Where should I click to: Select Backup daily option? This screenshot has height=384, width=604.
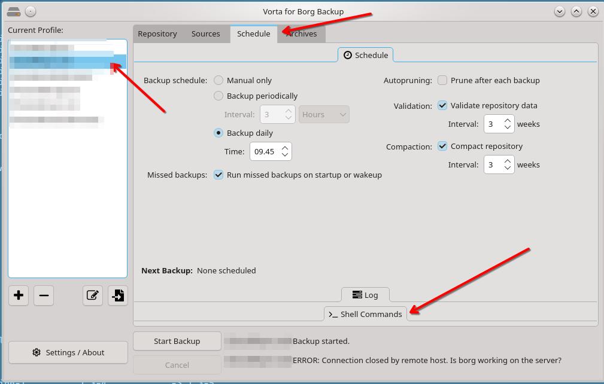(218, 133)
